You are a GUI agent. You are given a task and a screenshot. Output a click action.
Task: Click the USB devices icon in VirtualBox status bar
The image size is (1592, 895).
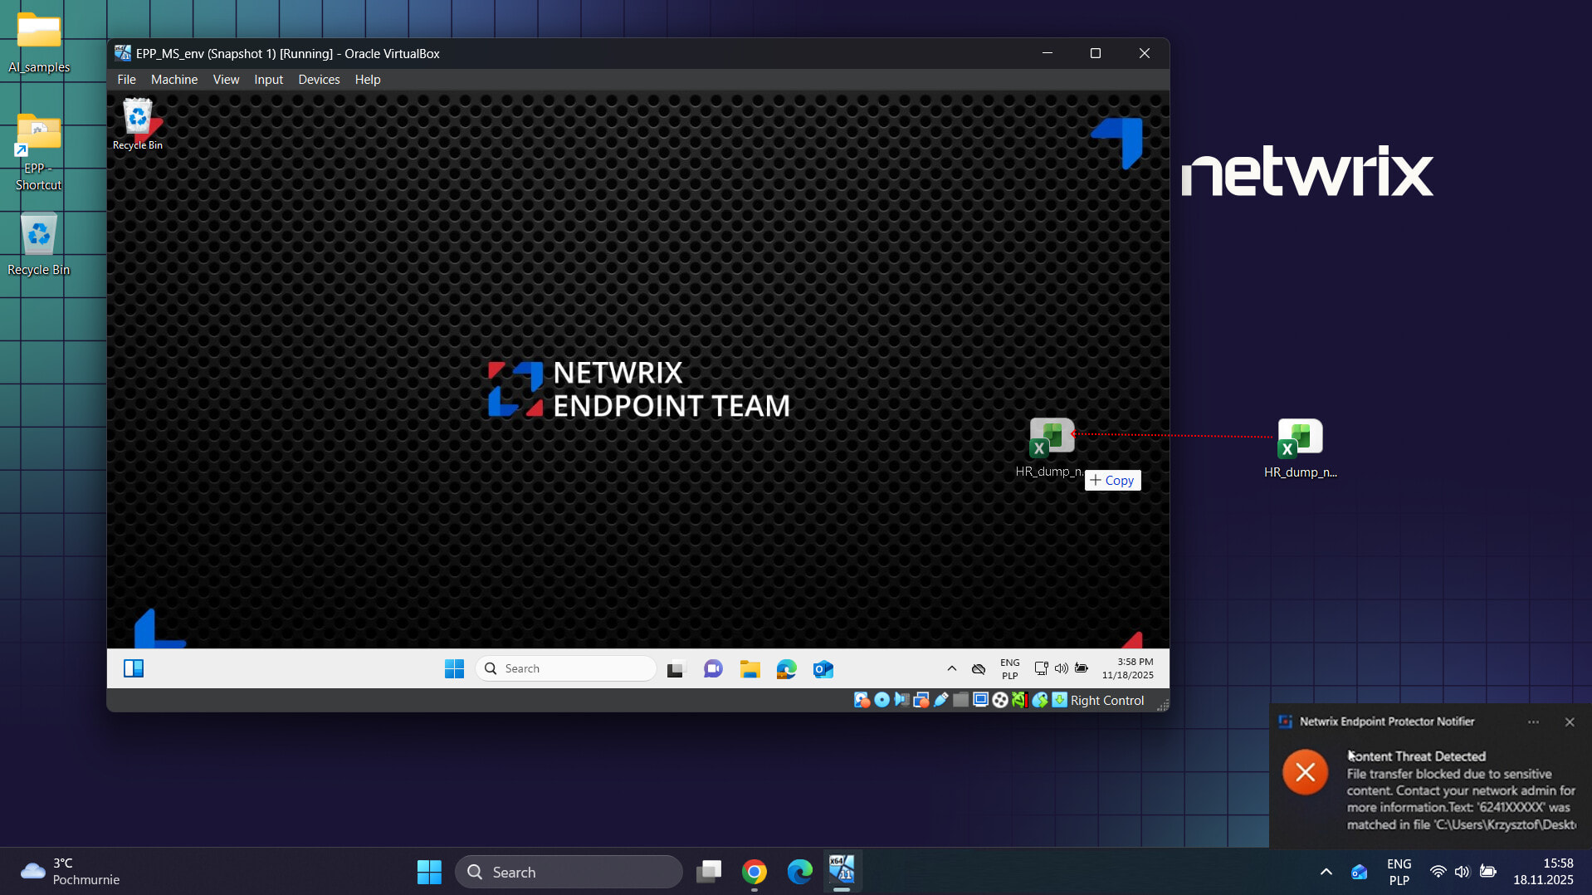[x=940, y=700]
